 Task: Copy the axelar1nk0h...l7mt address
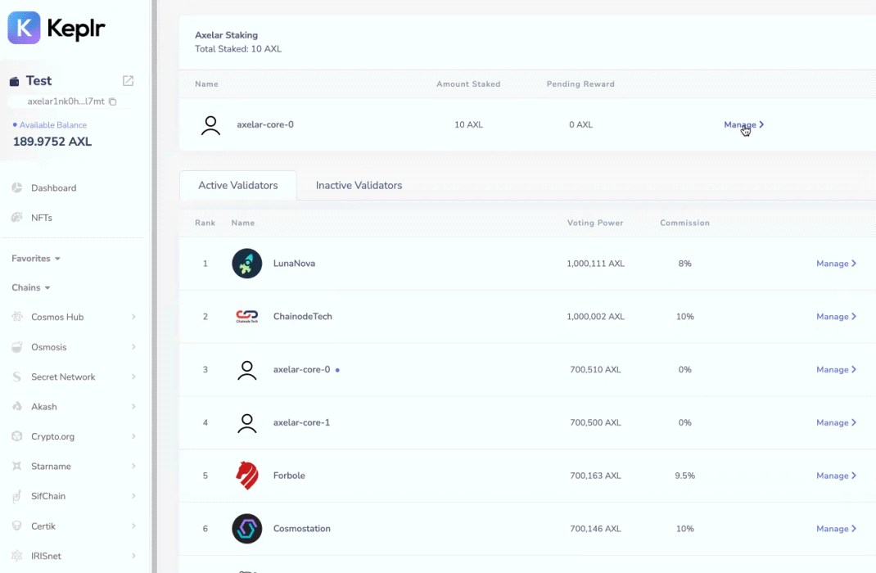(x=112, y=102)
